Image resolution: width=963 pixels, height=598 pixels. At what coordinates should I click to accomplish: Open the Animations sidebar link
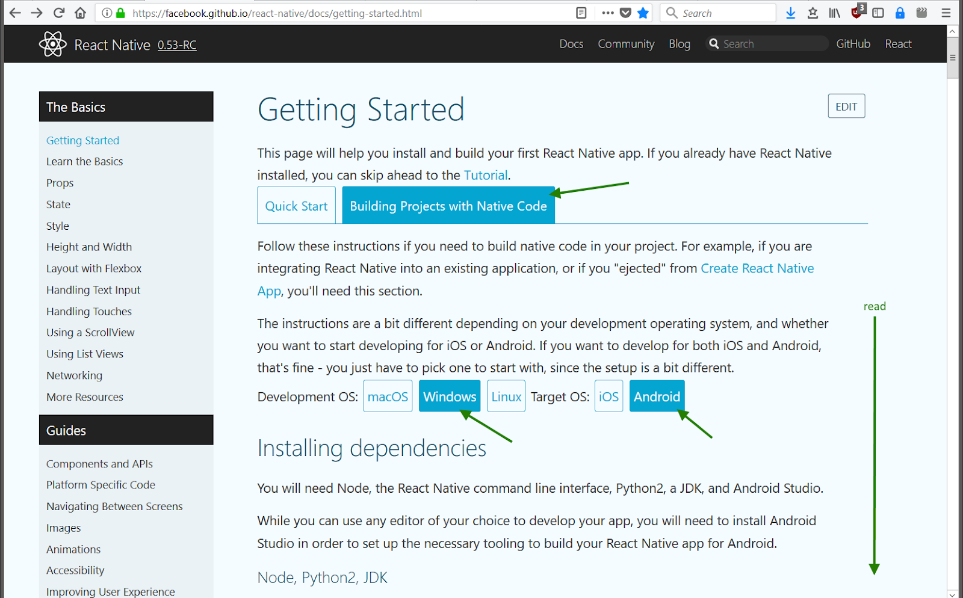coord(73,549)
